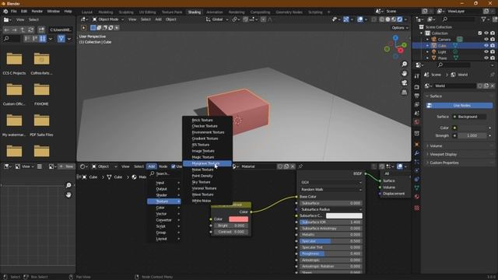Screen dimensions: 498x280
Task: Open the Object Mode dropdown
Action: click(108, 19)
